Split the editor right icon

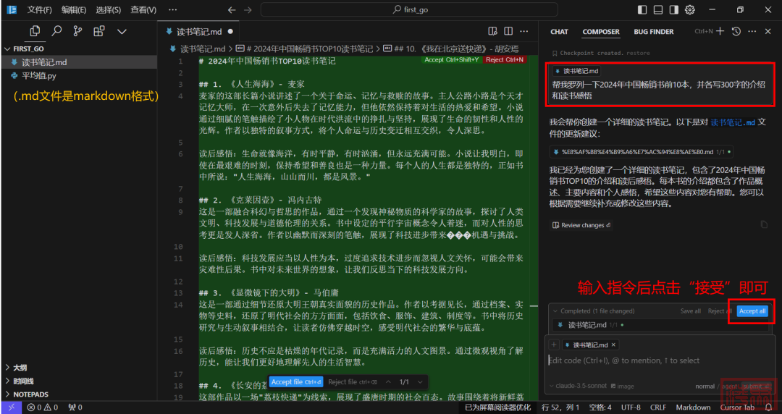[508, 31]
